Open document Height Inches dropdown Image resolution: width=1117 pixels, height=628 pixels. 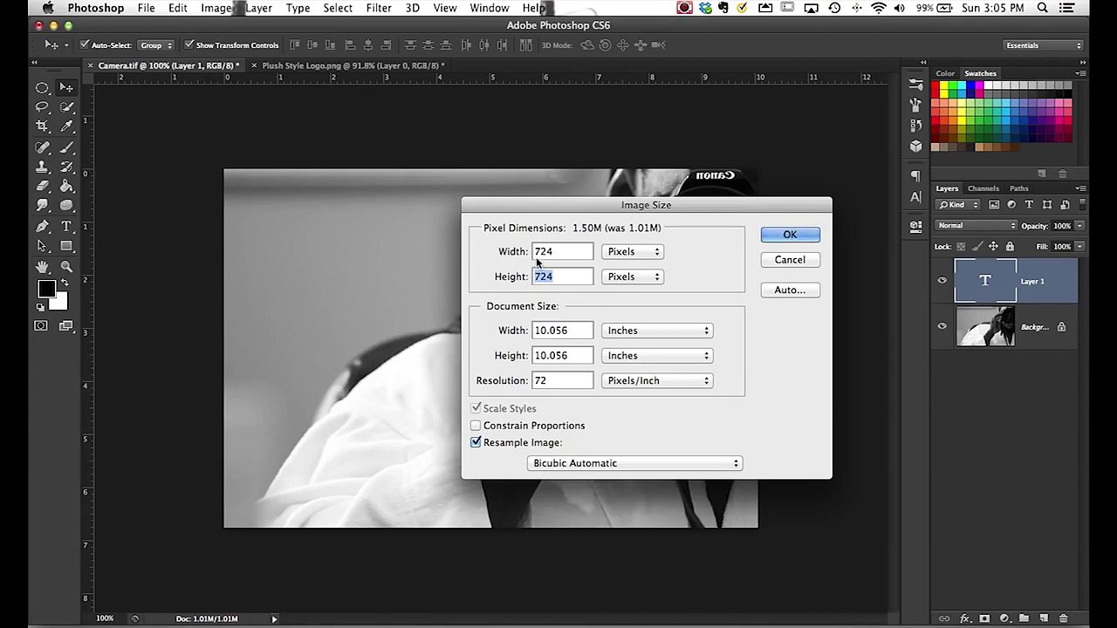pyautogui.click(x=657, y=356)
